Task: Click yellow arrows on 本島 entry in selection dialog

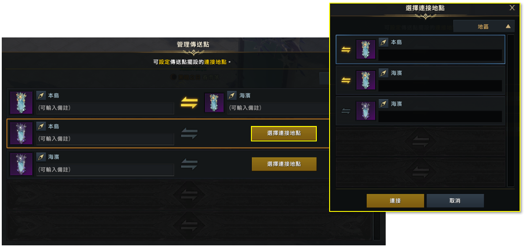Action: pyautogui.click(x=346, y=50)
